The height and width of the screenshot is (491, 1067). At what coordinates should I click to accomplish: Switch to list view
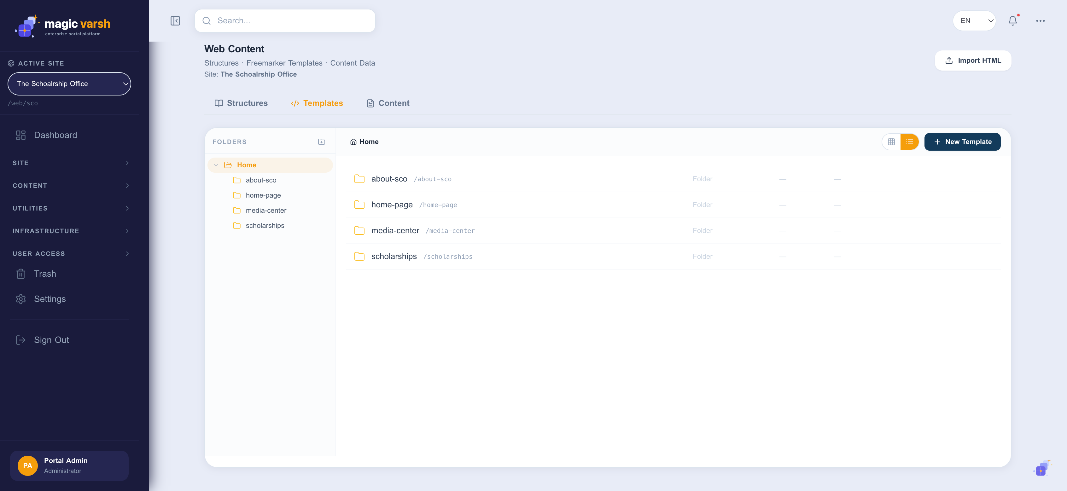click(x=910, y=142)
